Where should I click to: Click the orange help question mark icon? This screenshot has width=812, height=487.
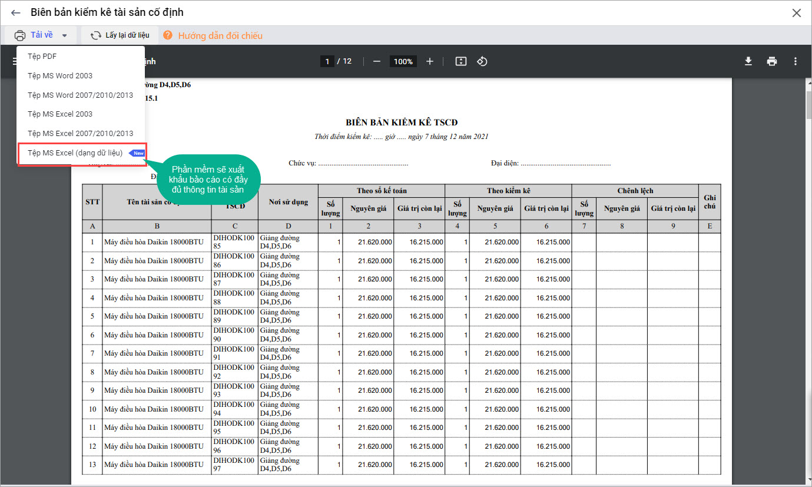pos(168,35)
